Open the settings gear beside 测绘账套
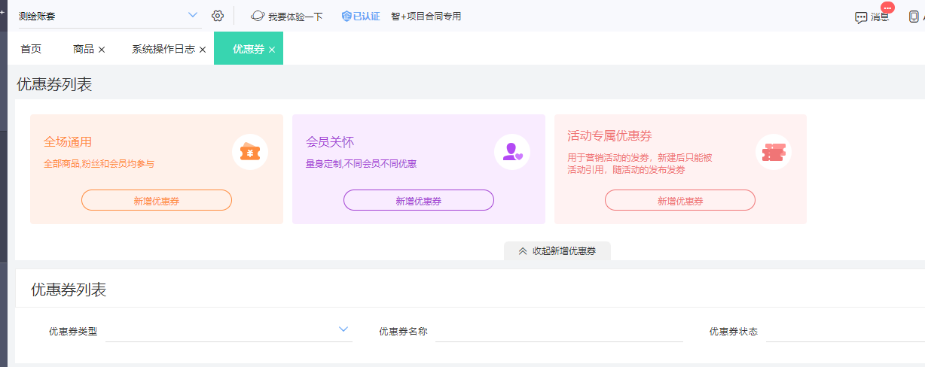Image resolution: width=925 pixels, height=367 pixels. tap(218, 16)
